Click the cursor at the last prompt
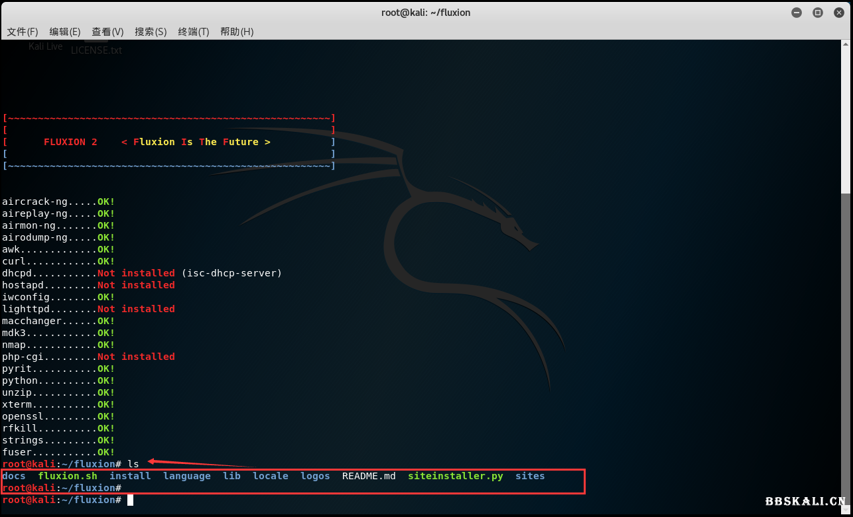Viewport: 853px width, 517px height. point(131,500)
